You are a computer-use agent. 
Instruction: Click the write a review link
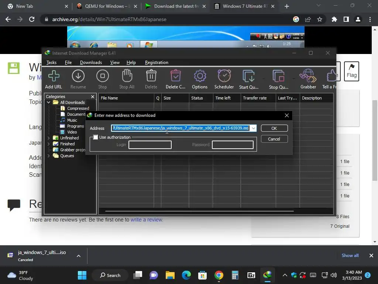[147, 220]
